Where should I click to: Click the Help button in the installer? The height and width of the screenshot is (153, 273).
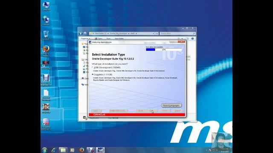(96, 110)
